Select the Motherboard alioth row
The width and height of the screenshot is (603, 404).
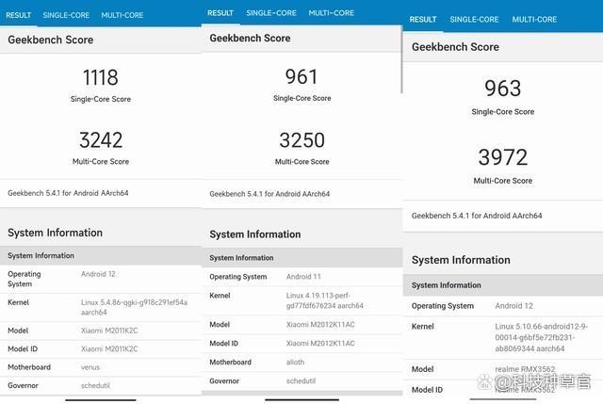coord(302,362)
